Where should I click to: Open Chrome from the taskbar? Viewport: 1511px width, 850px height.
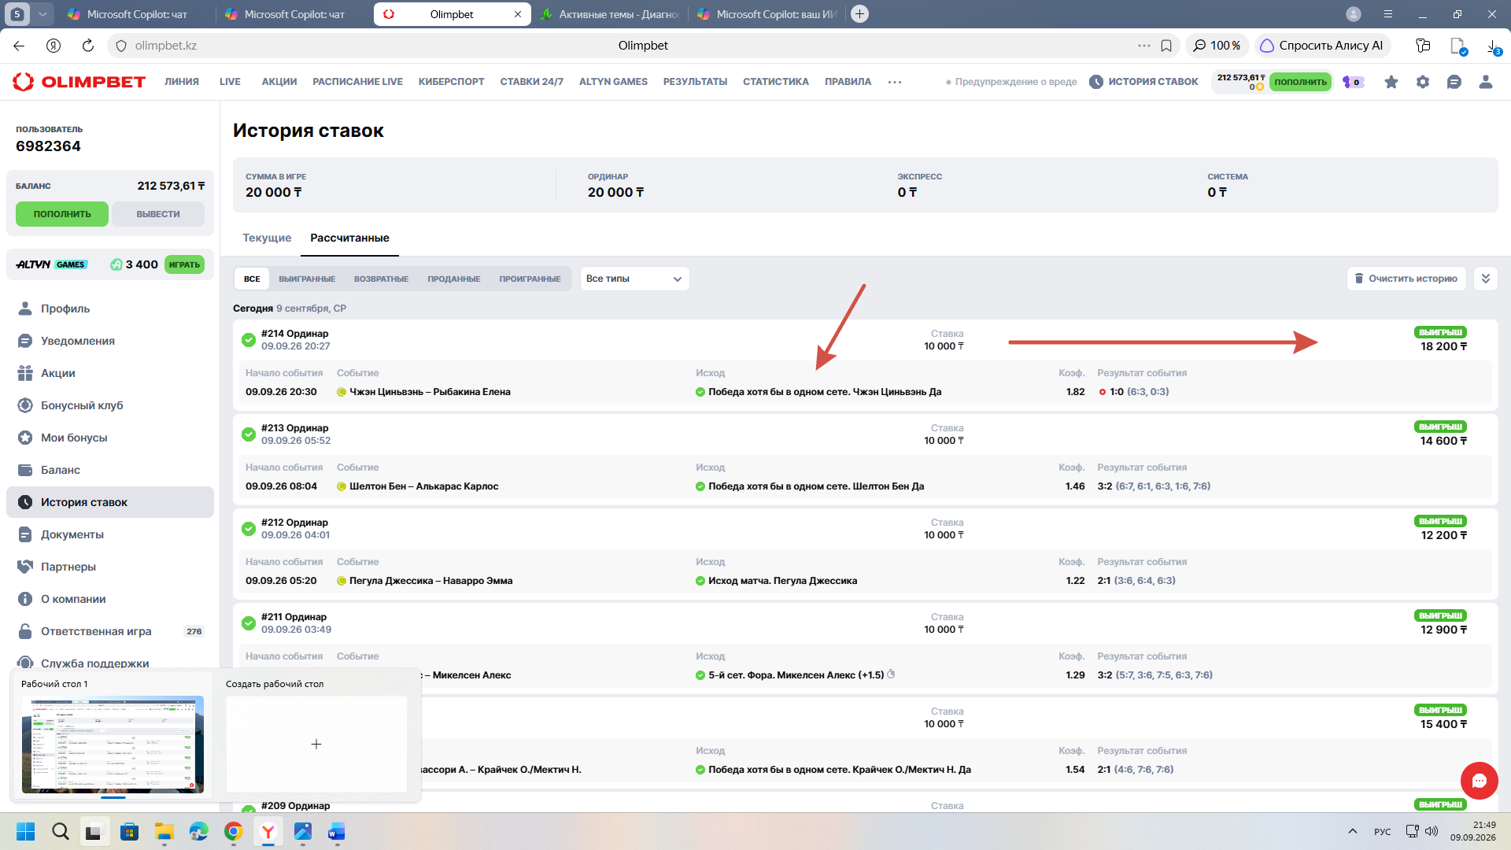tap(234, 832)
